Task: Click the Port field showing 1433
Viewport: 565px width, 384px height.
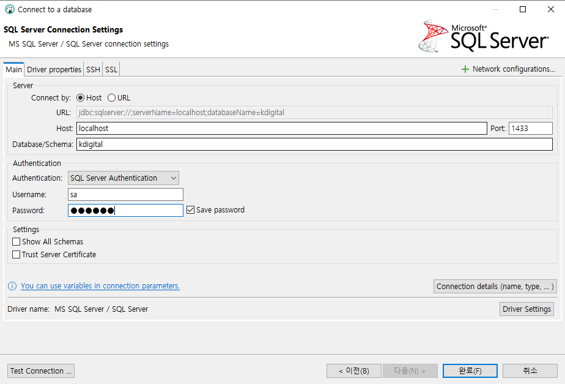Action: 530,128
